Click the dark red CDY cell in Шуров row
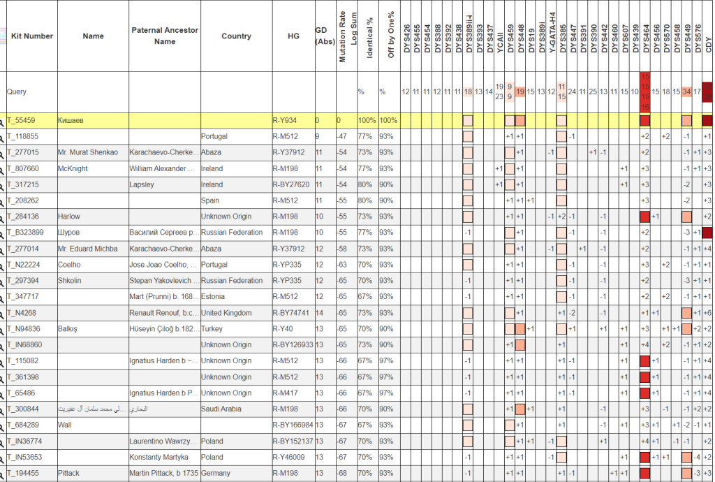715x482 pixels. (708, 233)
